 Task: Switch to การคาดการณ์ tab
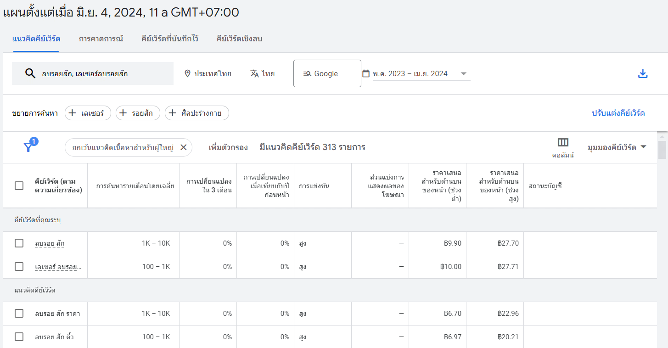[101, 39]
